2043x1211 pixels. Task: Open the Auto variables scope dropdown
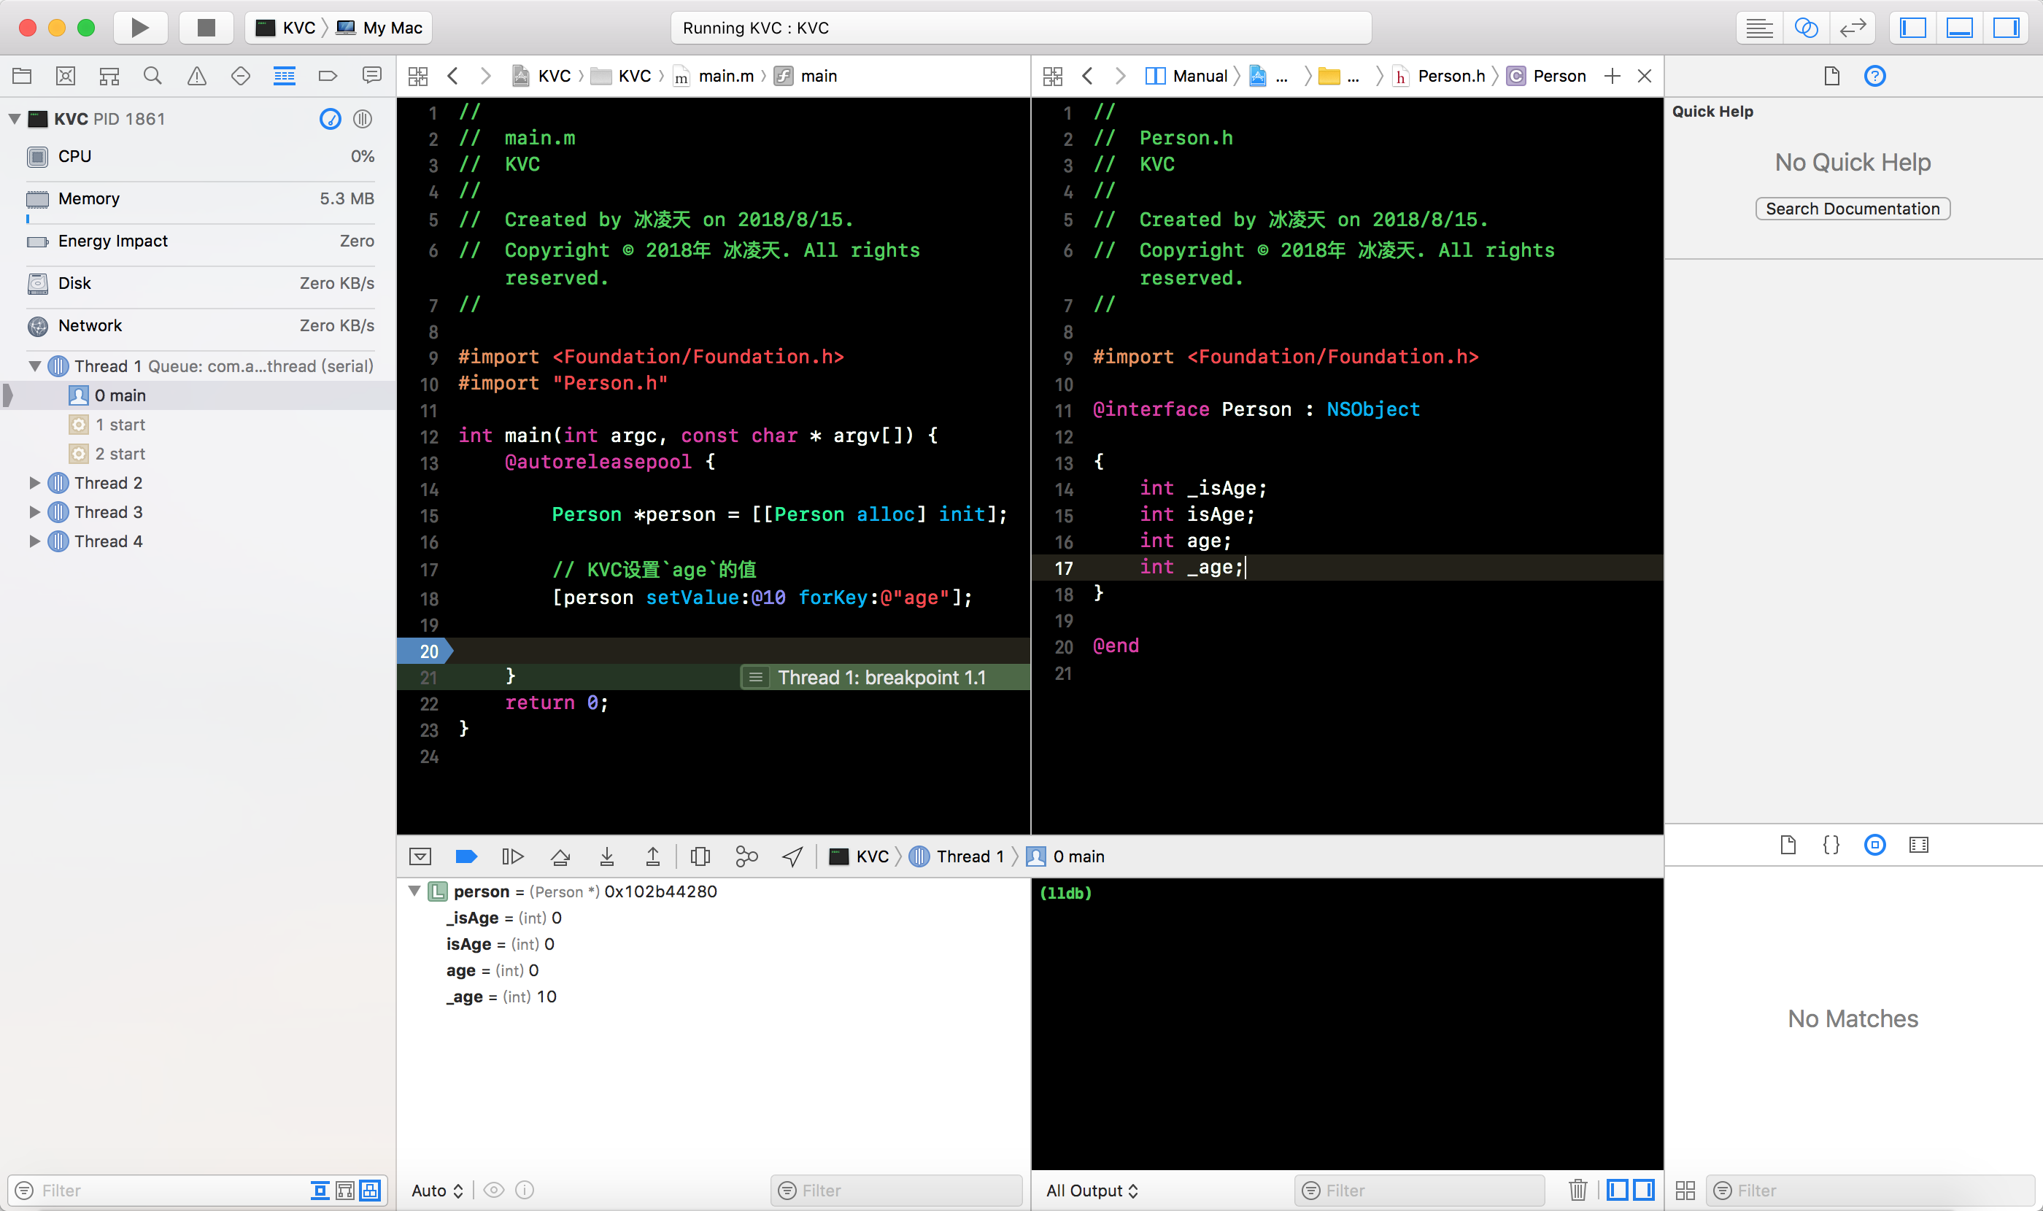pos(436,1190)
